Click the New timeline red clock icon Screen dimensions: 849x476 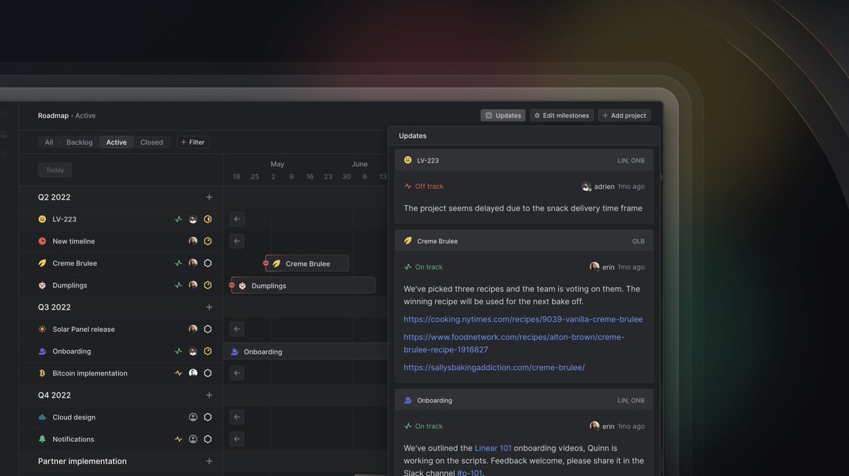pos(42,241)
